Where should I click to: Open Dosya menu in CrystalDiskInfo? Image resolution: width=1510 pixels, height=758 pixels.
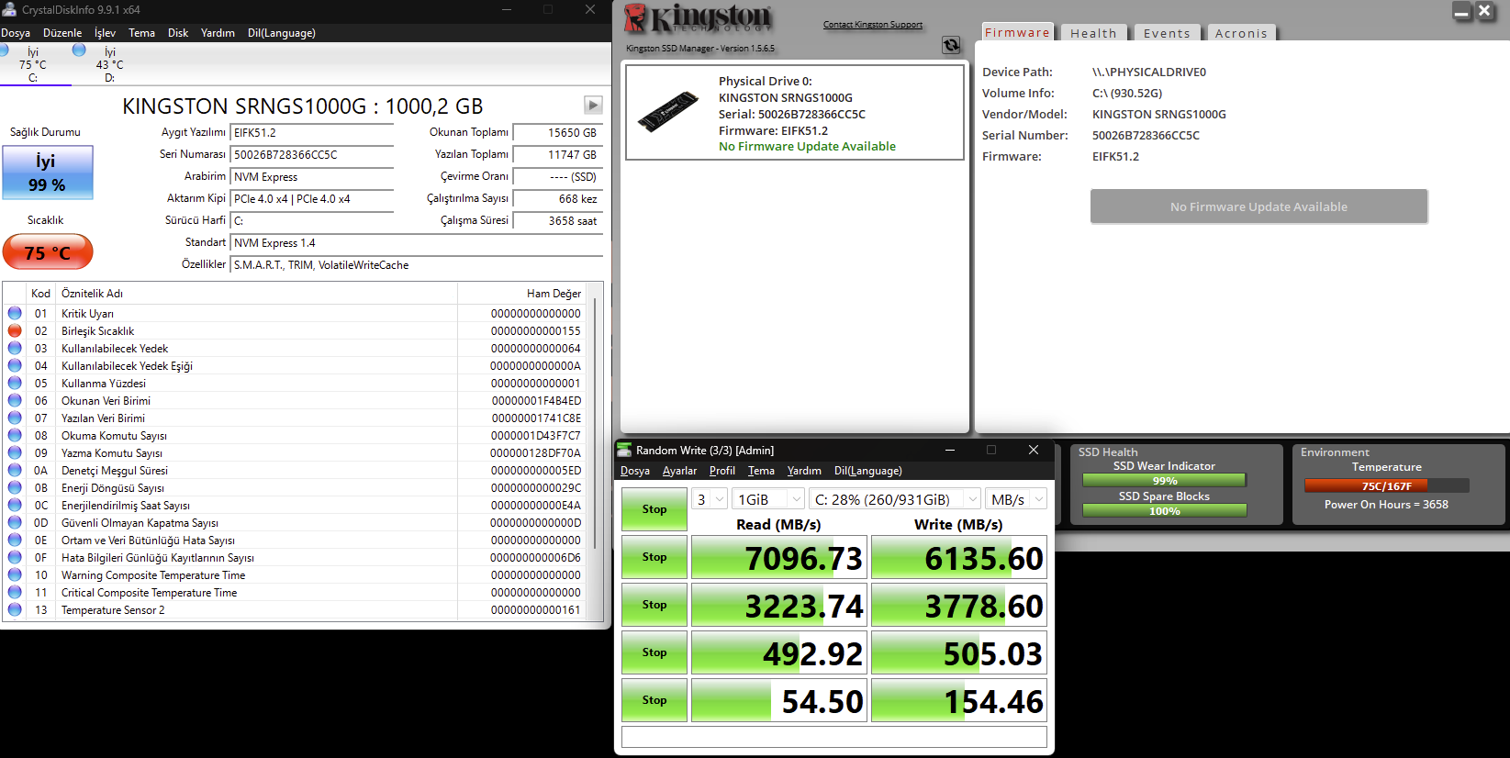pos(16,33)
